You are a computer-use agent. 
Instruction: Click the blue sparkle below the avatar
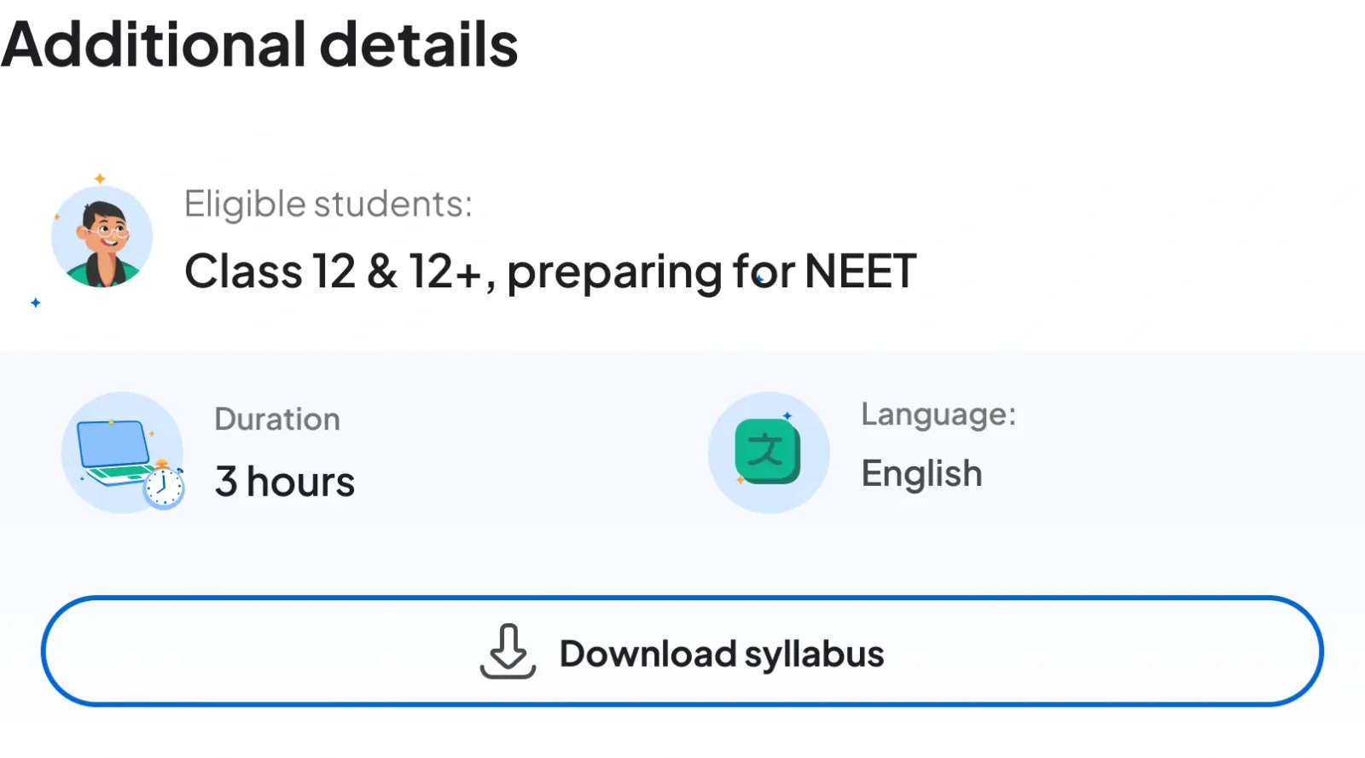(36, 303)
